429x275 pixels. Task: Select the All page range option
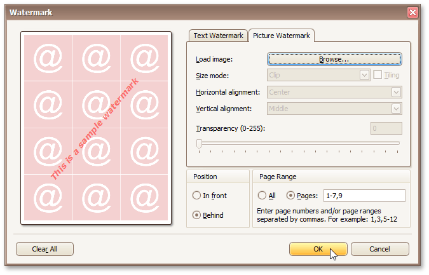tap(262, 196)
